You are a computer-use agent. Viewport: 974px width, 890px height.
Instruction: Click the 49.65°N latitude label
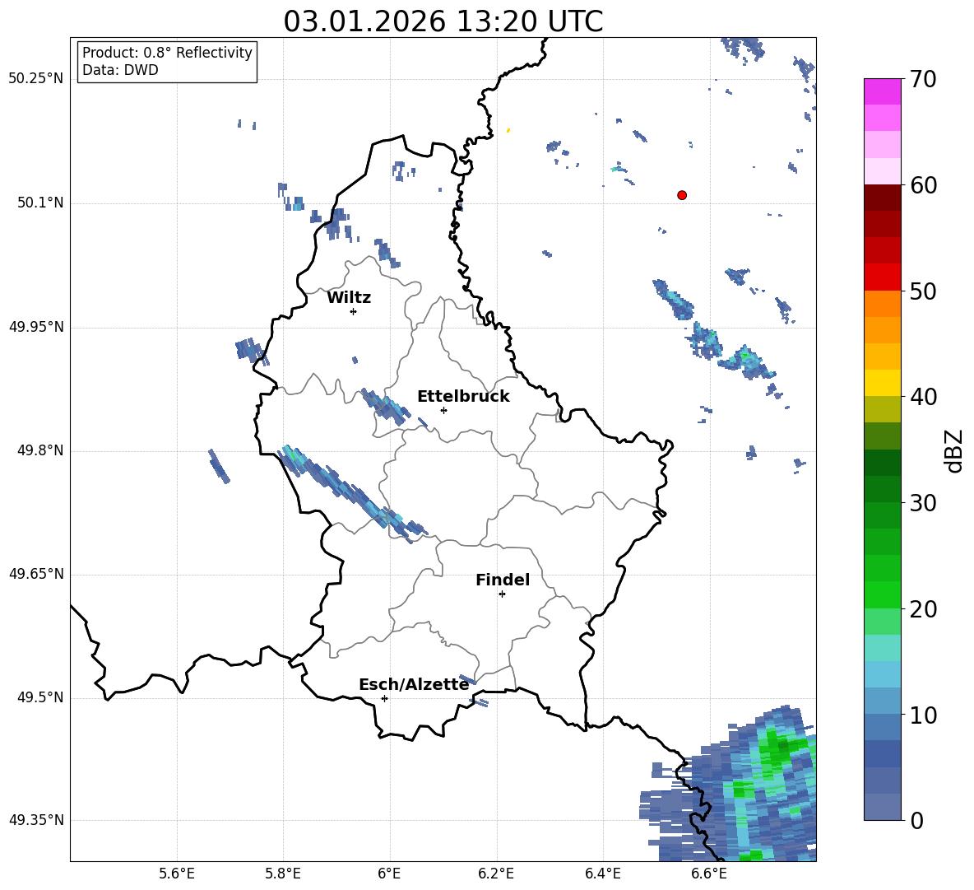[36, 574]
